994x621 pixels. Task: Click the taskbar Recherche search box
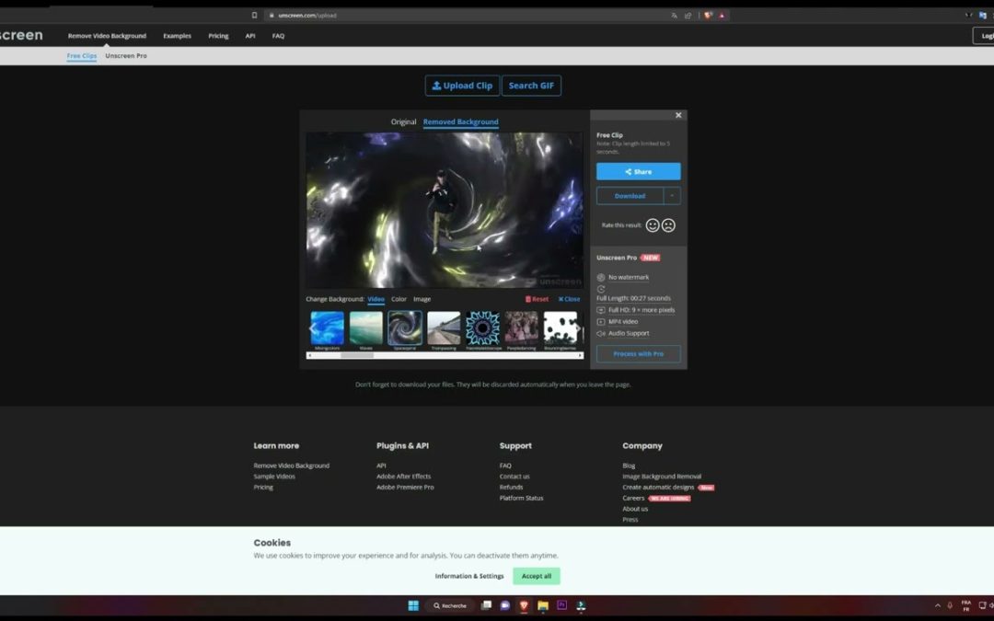click(450, 605)
